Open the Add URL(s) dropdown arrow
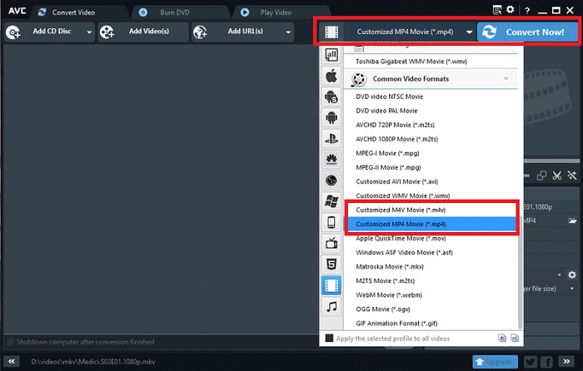Image resolution: width=583 pixels, height=371 pixels. (x=288, y=32)
